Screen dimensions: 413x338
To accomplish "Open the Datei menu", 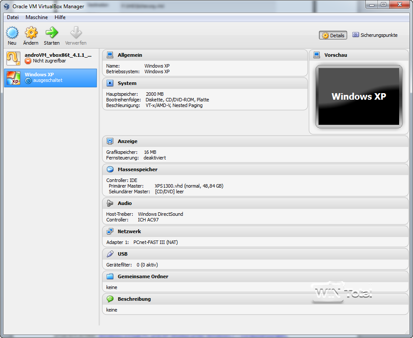I will tap(13, 17).
